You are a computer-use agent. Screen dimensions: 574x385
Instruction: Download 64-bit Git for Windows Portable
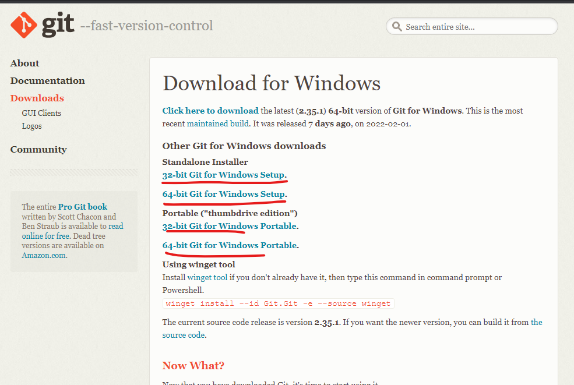(230, 245)
